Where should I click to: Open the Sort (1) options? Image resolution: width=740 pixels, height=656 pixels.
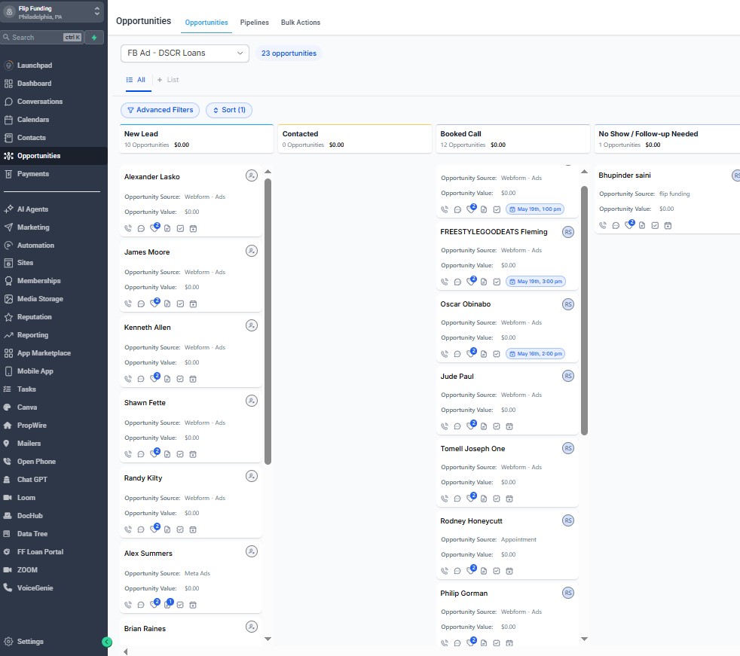coord(229,110)
